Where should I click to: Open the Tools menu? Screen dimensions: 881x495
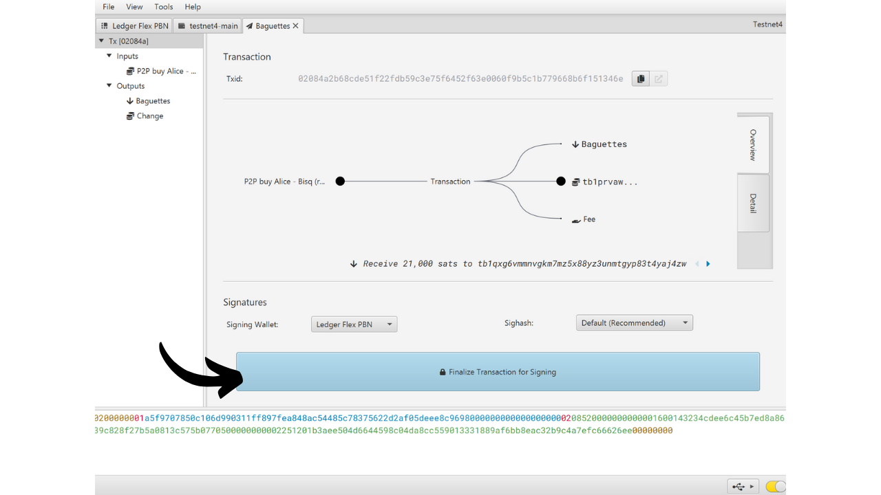(164, 7)
